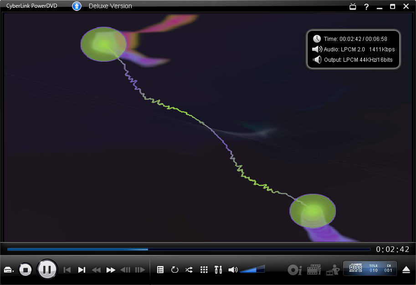Image resolution: width=416 pixels, height=285 pixels.
Task: Click the Output LPCM 44KHz/16bits line
Action: [x=353, y=60]
